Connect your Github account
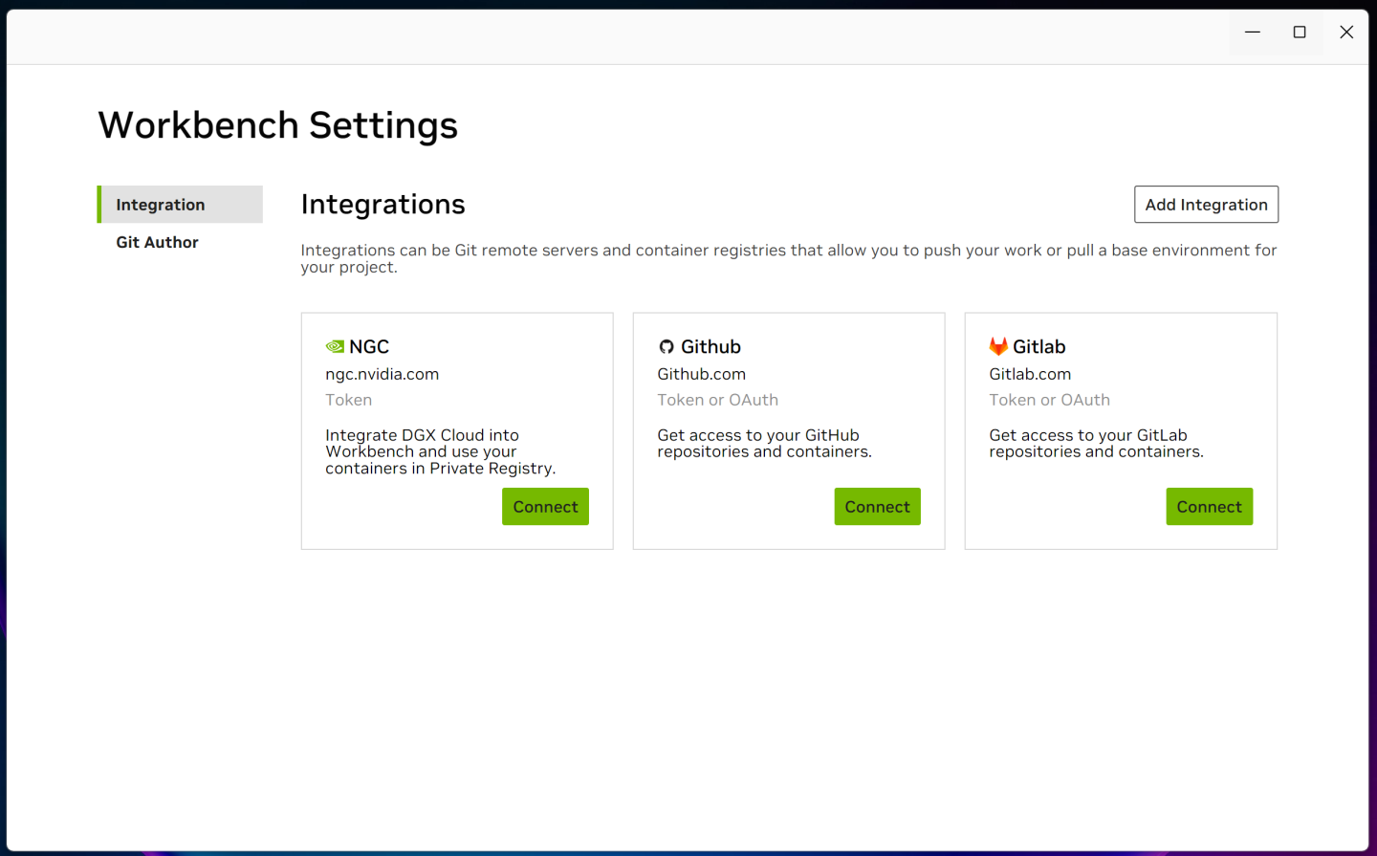 tap(877, 506)
